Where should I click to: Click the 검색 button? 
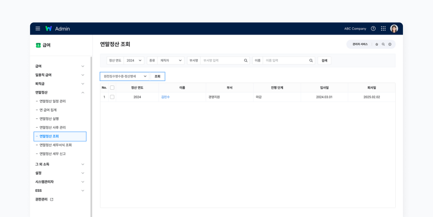[324, 61]
